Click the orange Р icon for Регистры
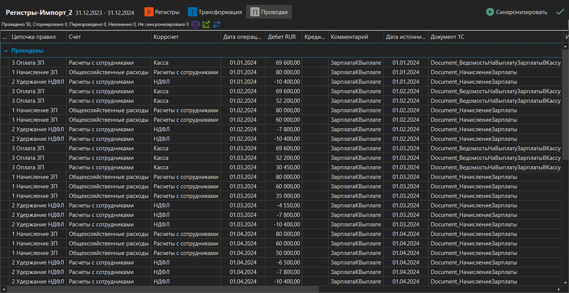569x293 pixels. tap(149, 12)
